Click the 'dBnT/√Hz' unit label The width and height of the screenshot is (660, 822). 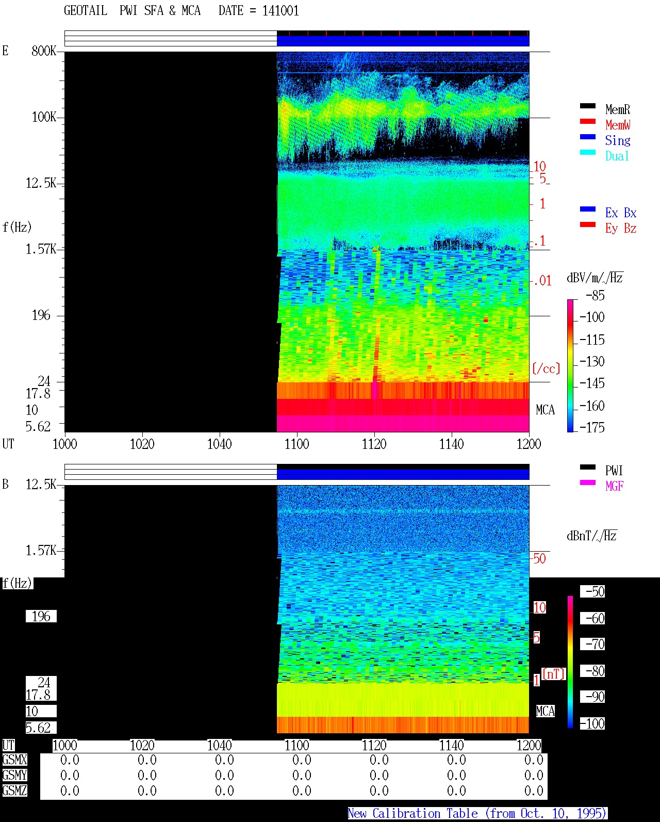pyautogui.click(x=592, y=536)
